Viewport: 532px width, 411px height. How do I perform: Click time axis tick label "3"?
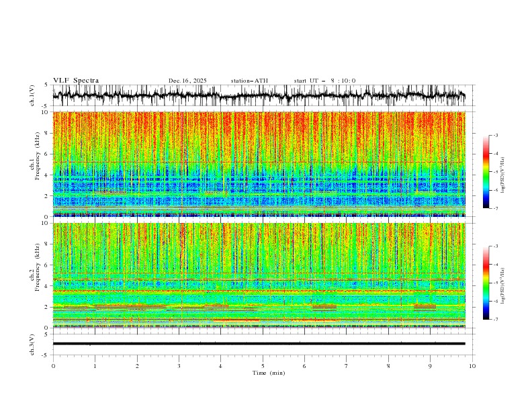click(179, 366)
